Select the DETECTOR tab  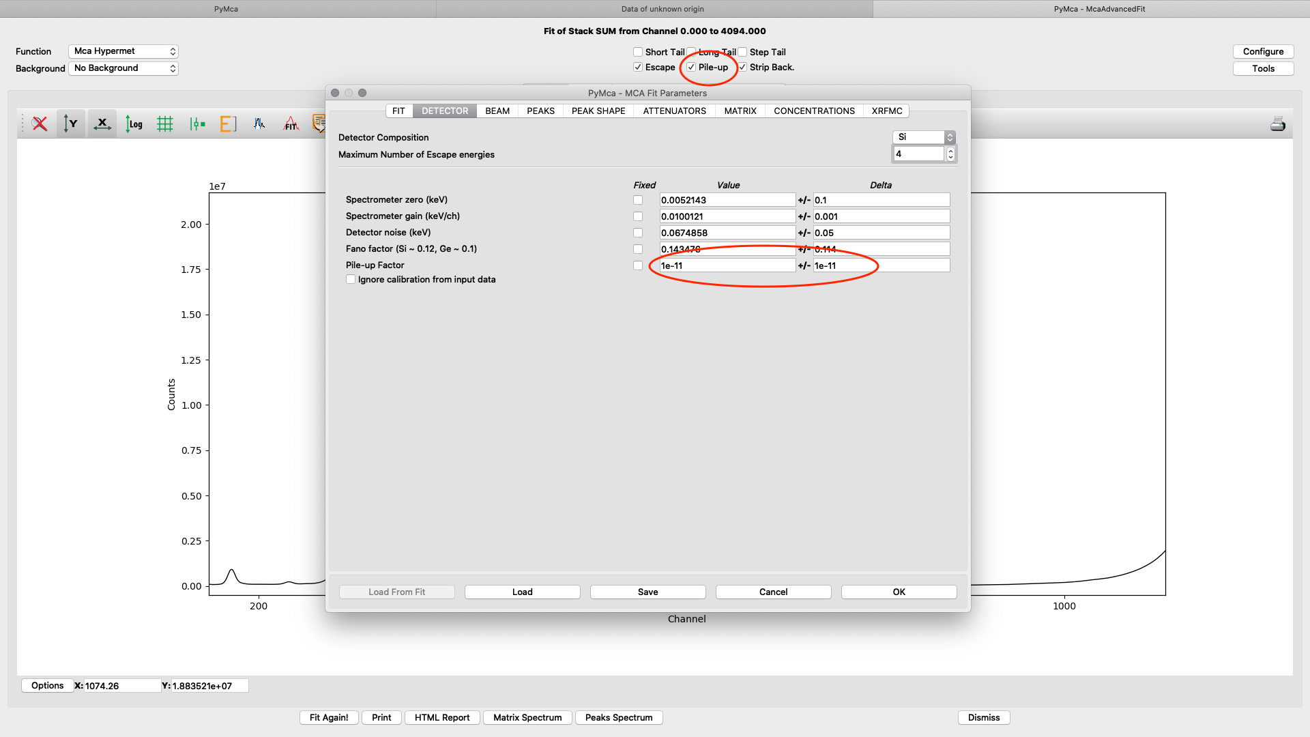[445, 111]
